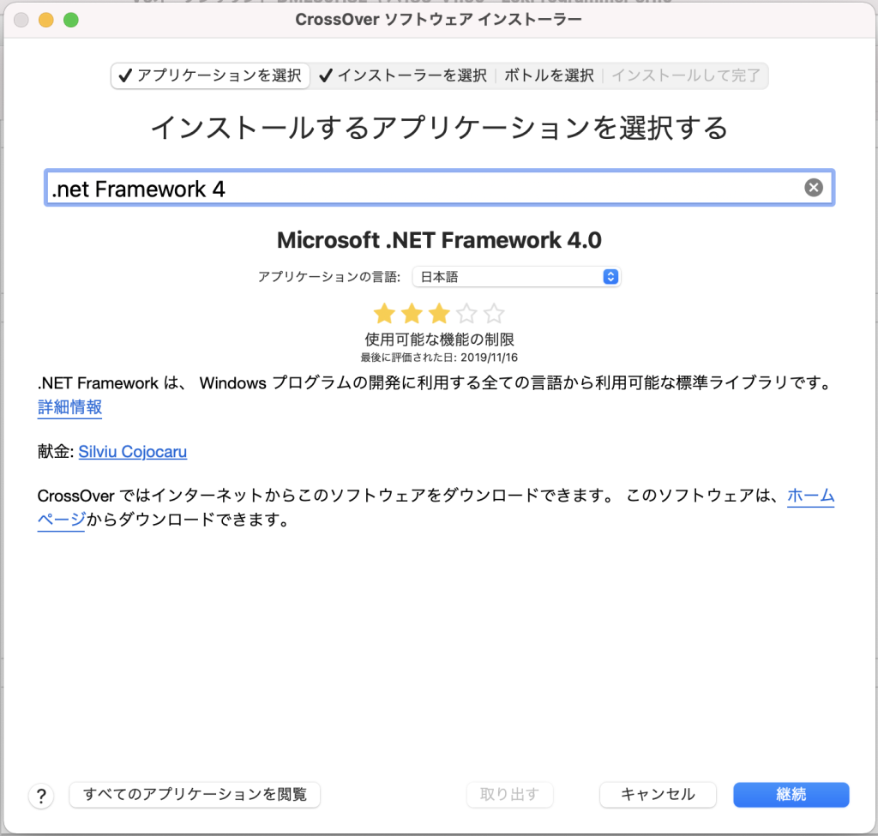
Task: Focus the .net Framework 4 search field
Action: (420, 189)
